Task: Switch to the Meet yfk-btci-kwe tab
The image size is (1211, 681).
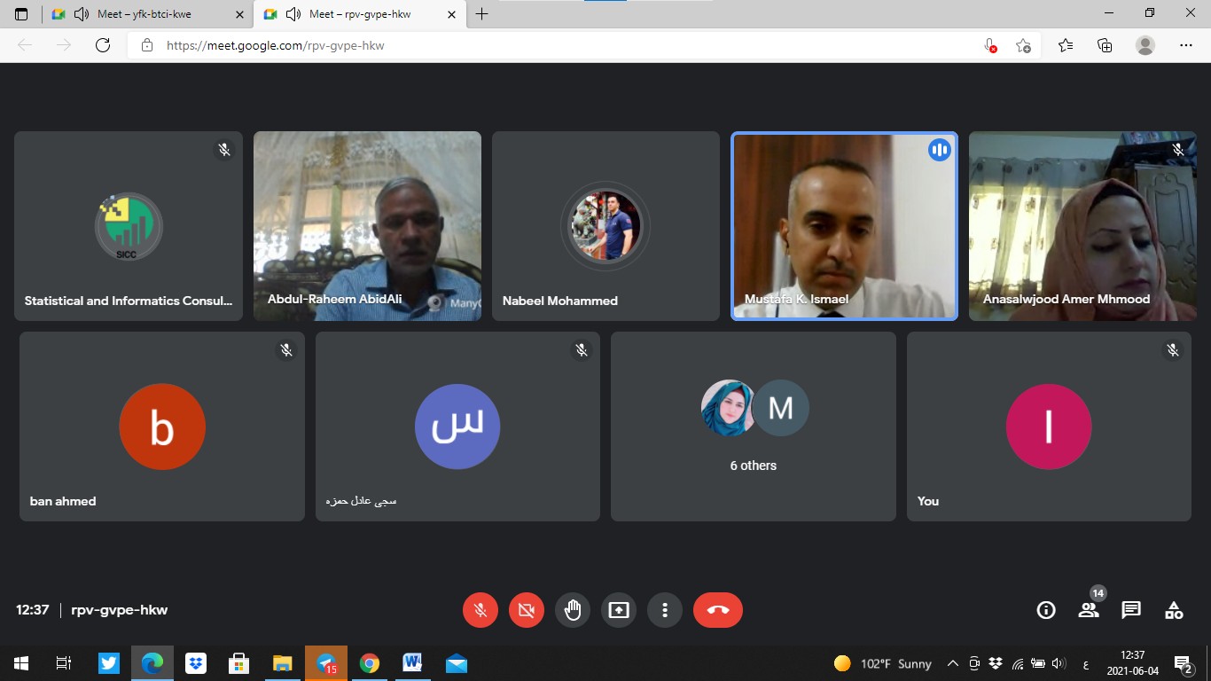Action: click(142, 14)
